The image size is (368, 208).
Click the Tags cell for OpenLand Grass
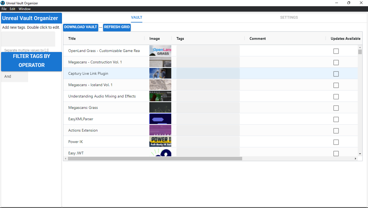click(x=208, y=51)
